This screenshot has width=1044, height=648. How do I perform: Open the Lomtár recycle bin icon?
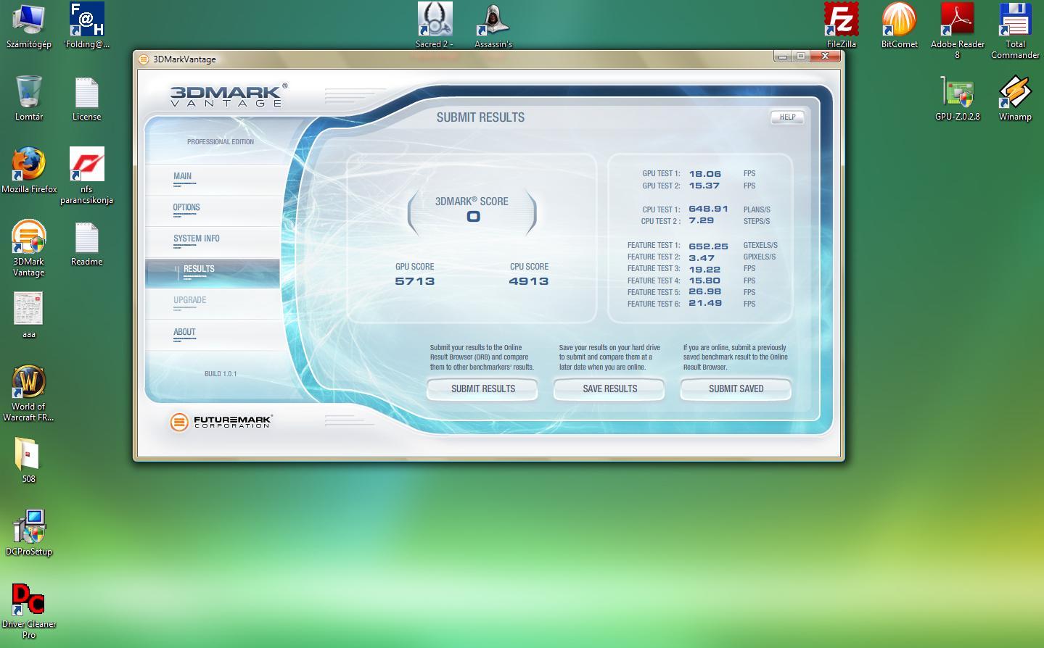[x=29, y=92]
